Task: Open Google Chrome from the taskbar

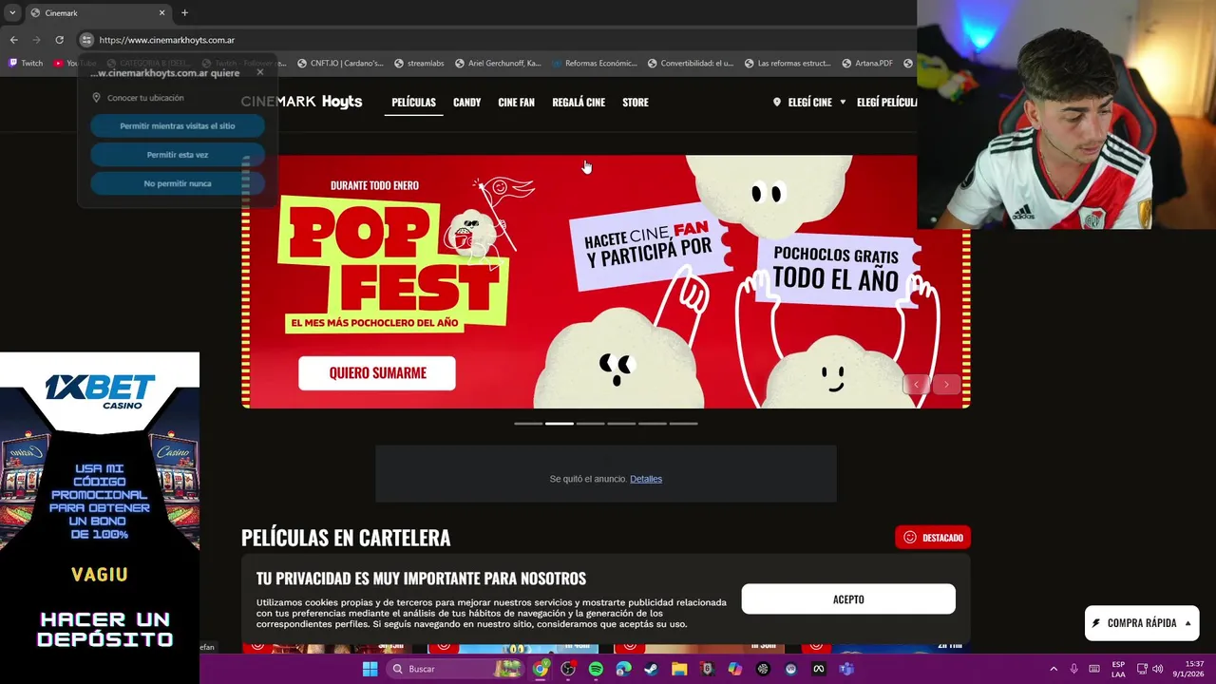Action: tap(541, 669)
